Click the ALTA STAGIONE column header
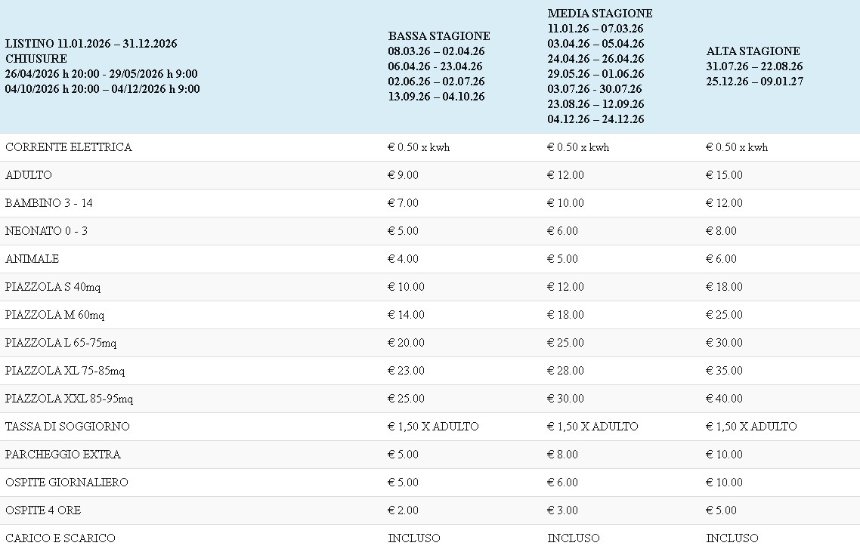Viewport: 860px width, 552px height. tap(753, 51)
